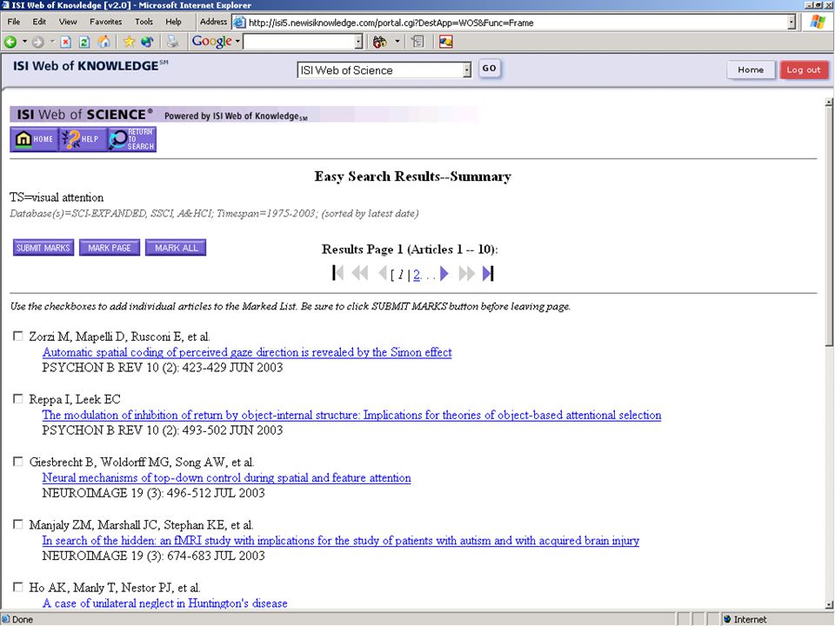Click the vertical scrollbar thumb
Viewport: 835px width, 626px height.
click(x=829, y=226)
